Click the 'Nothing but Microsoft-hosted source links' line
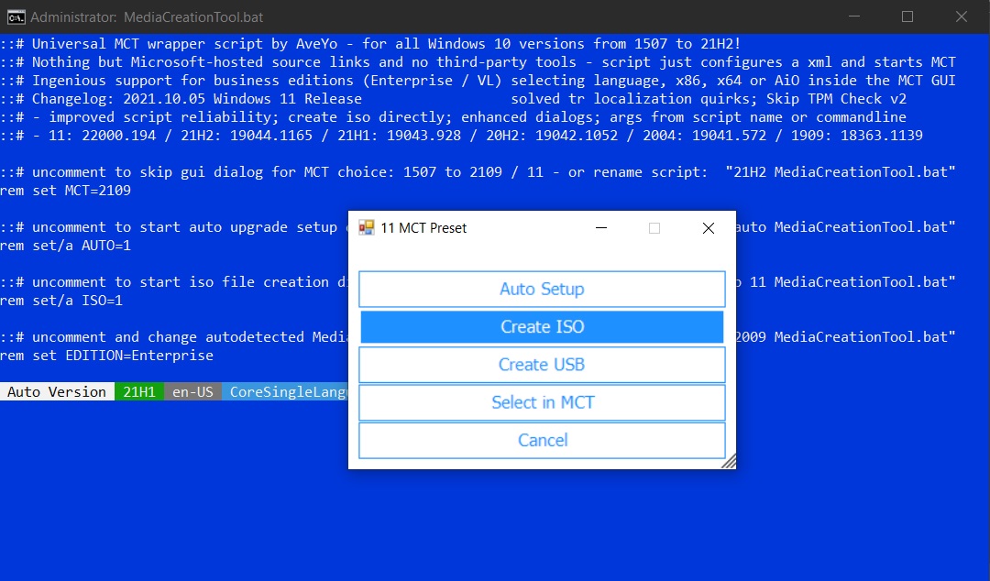This screenshot has width=990, height=581. [x=478, y=62]
